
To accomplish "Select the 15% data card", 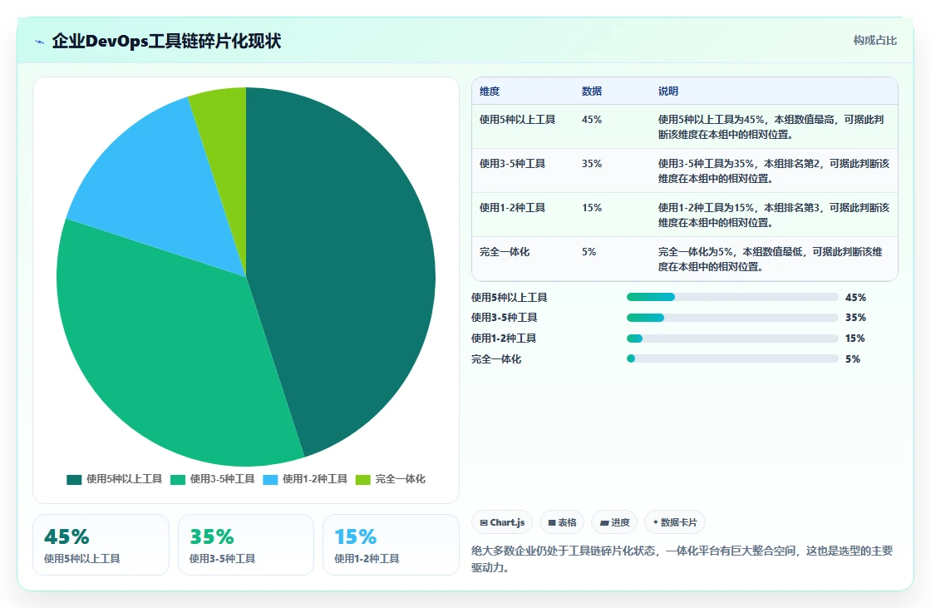I will [391, 545].
